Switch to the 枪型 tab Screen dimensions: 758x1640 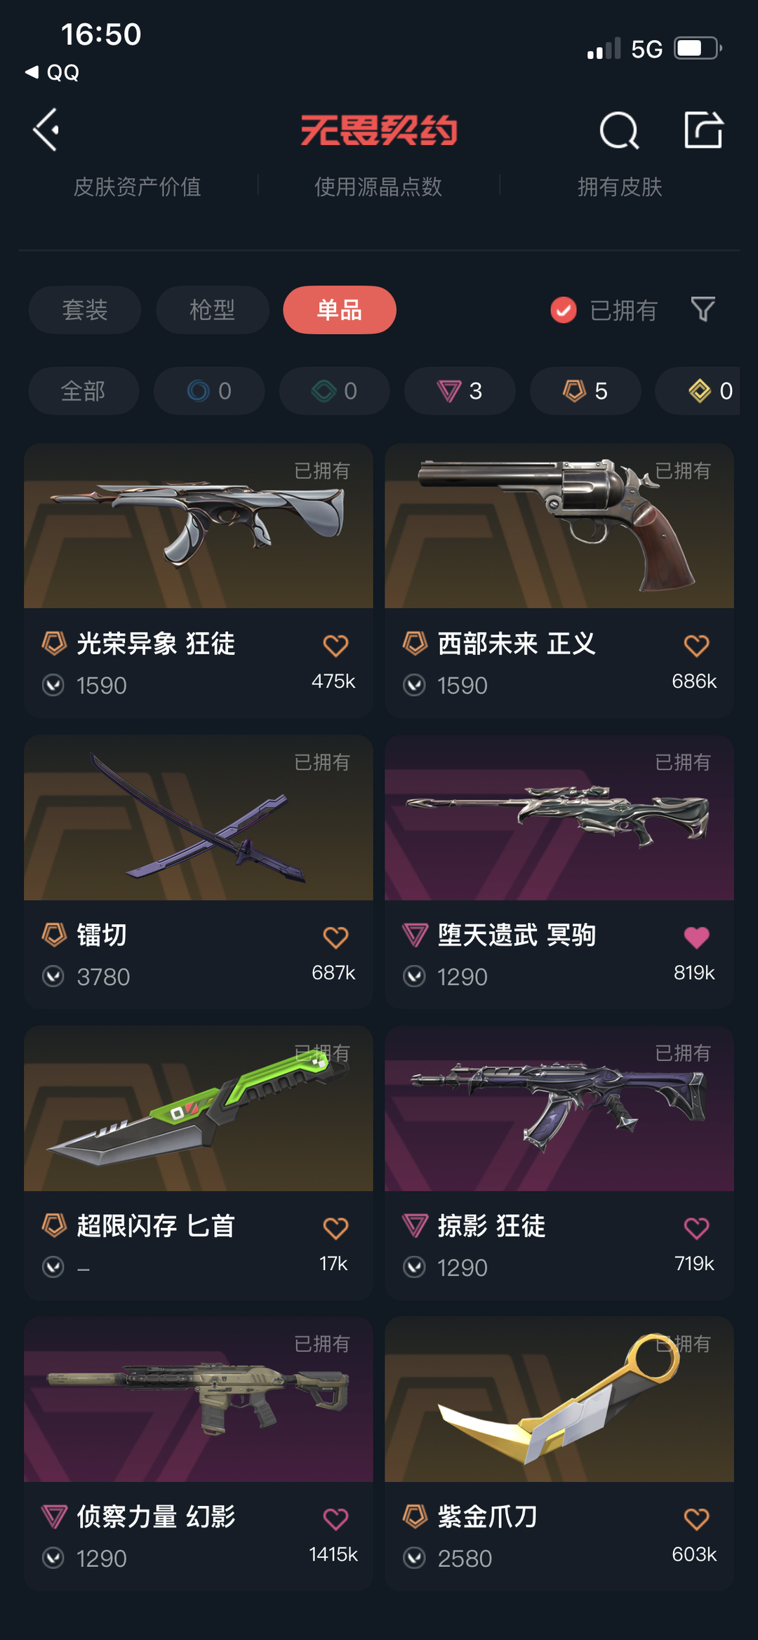coord(212,309)
